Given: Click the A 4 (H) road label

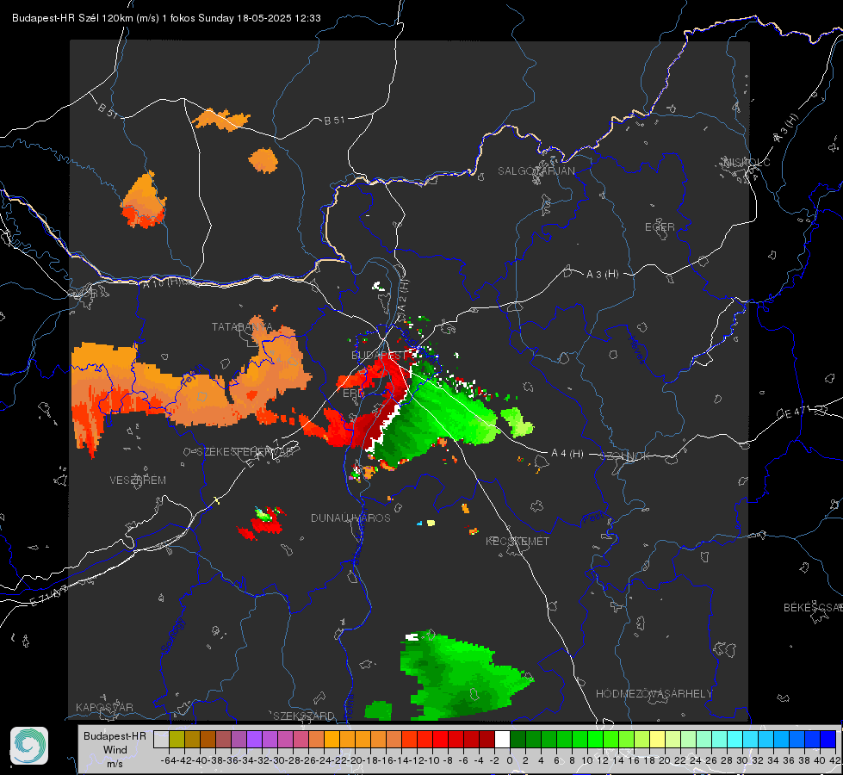Looking at the screenshot, I should 567,454.
